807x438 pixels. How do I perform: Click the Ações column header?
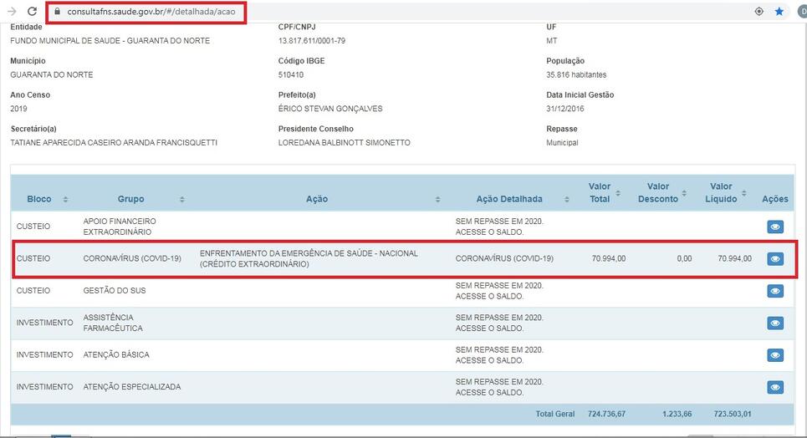coord(774,199)
